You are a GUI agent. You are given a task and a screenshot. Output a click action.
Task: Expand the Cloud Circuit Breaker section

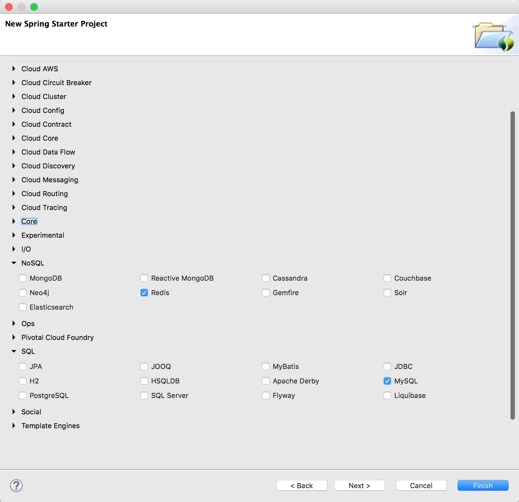[x=14, y=82]
